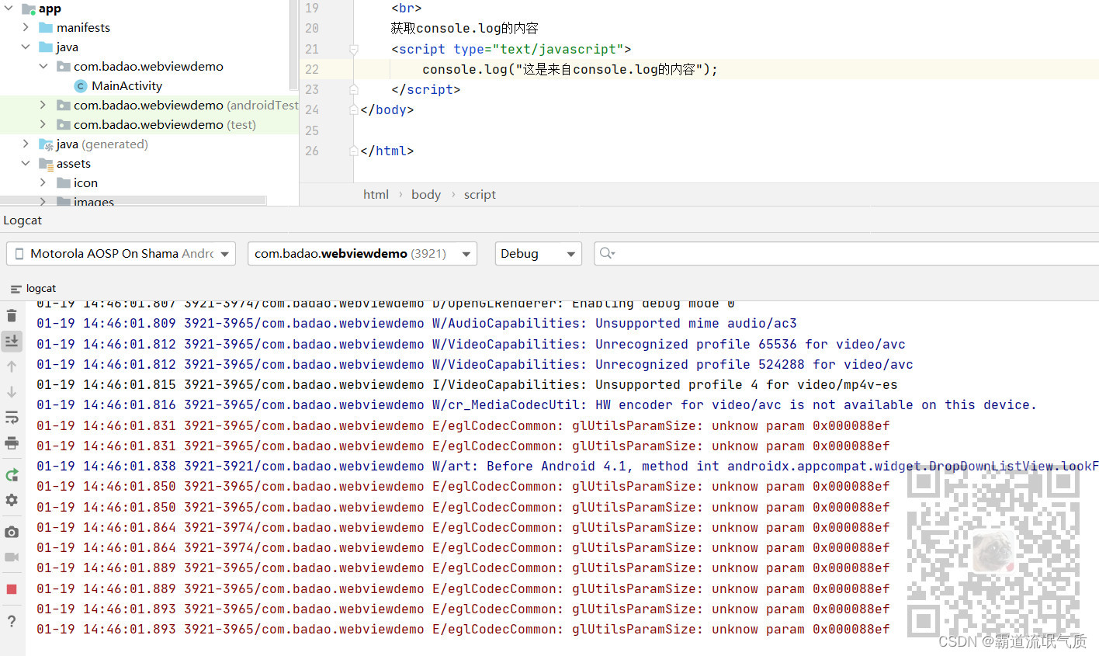Toggle scroll to the end

click(11, 341)
